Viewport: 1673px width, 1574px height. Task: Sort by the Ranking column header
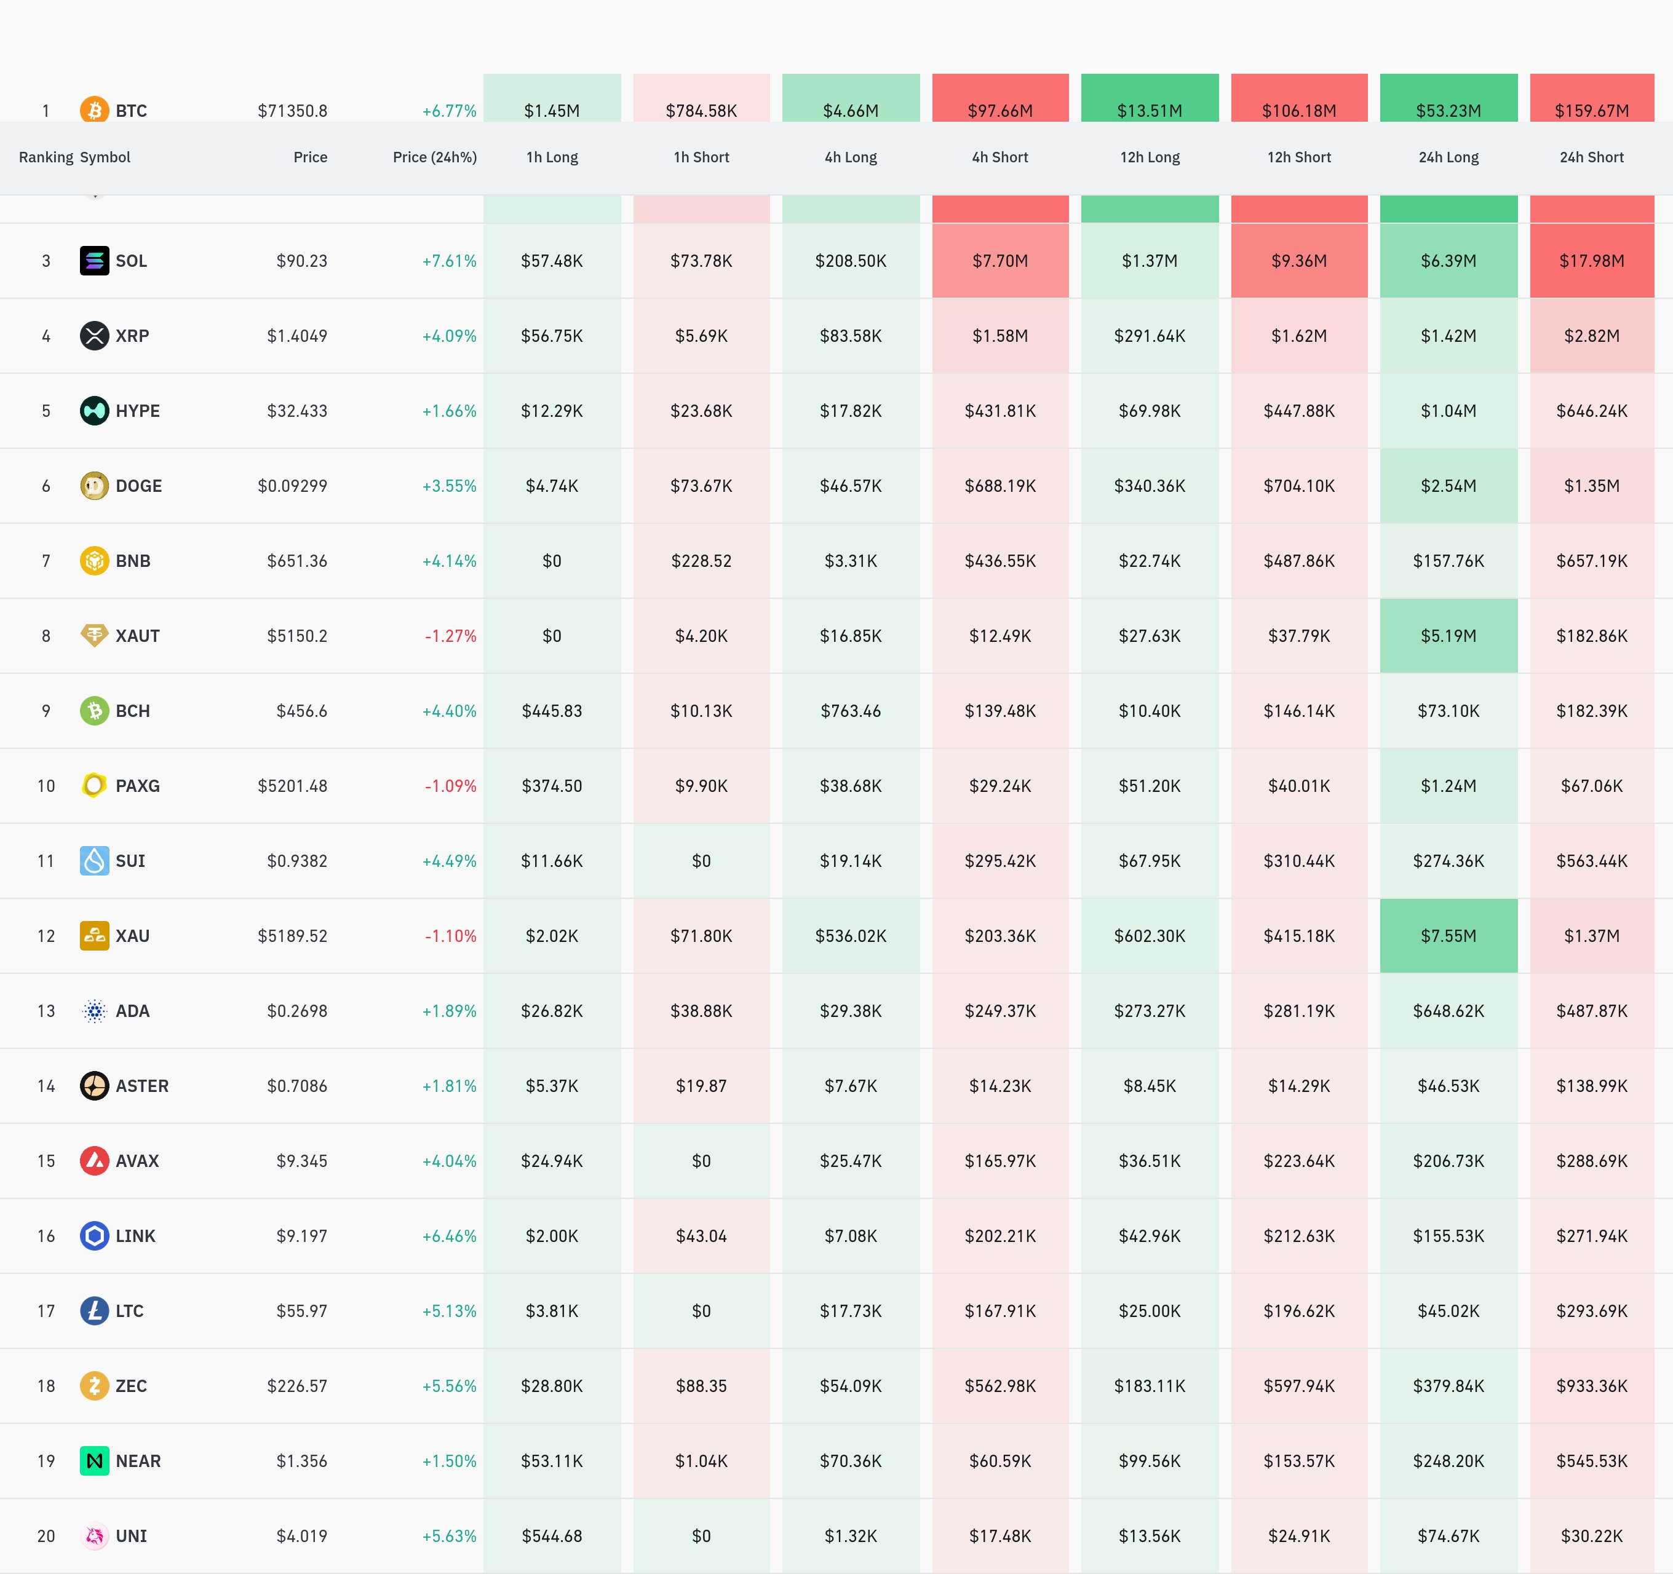point(46,157)
